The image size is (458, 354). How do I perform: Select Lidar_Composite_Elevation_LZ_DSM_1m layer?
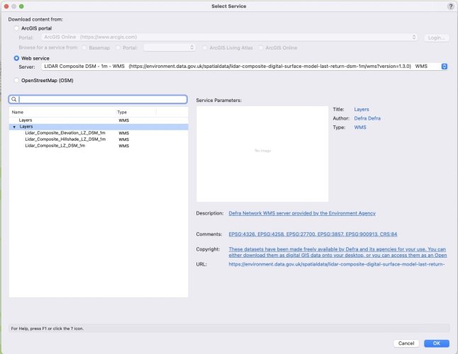(x=65, y=133)
